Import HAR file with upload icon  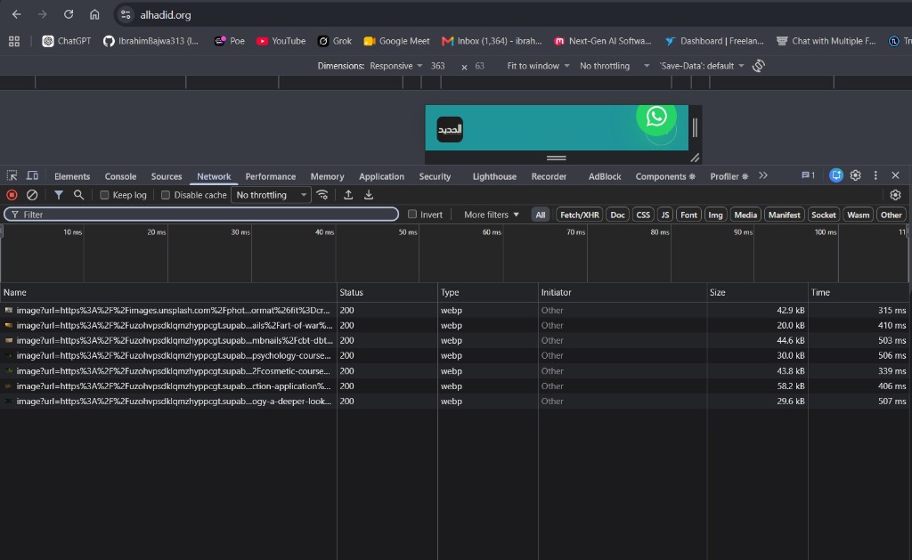tap(348, 195)
